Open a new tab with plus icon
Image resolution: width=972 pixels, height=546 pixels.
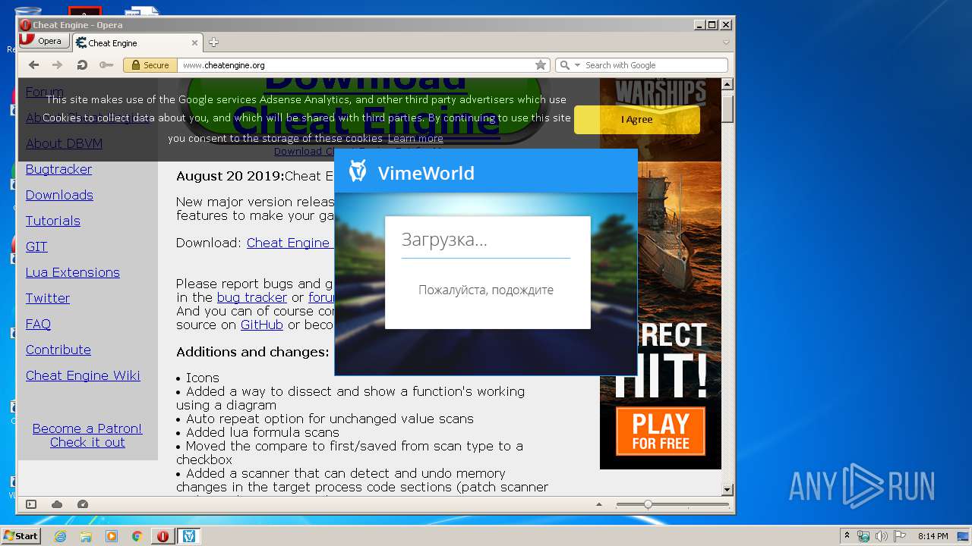coord(213,42)
